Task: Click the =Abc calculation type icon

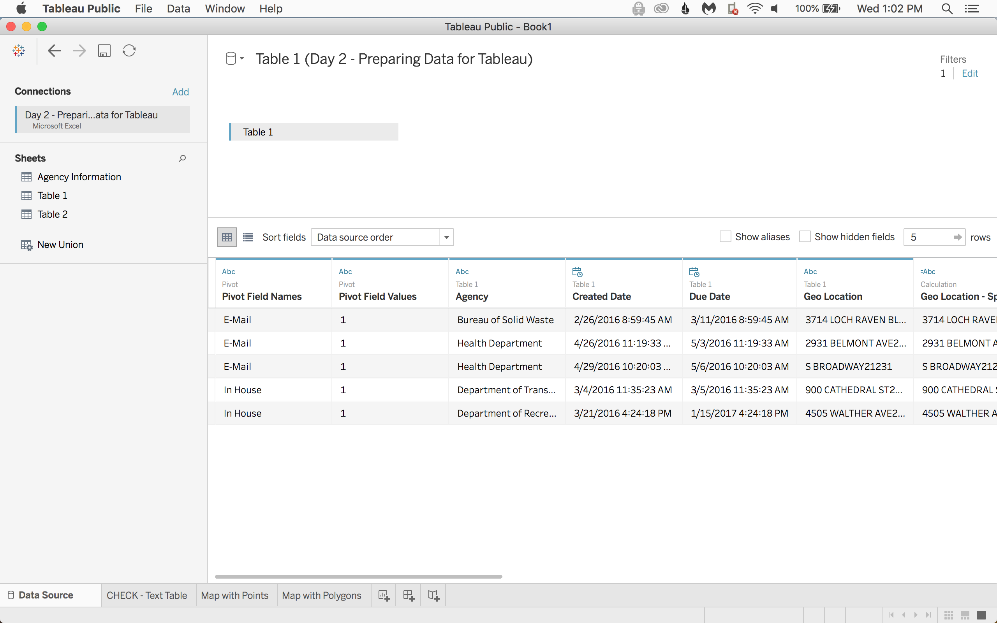Action: 928,271
